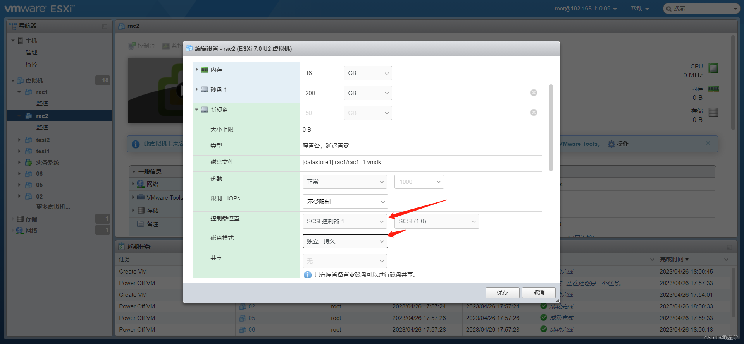The image size is (744, 344).
Task: Select 管理 under host
Action: [x=31, y=52]
